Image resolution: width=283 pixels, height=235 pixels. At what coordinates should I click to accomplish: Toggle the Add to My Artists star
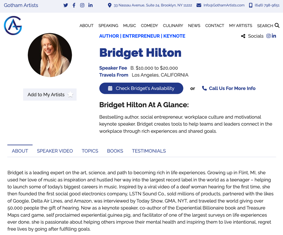[x=70, y=95]
